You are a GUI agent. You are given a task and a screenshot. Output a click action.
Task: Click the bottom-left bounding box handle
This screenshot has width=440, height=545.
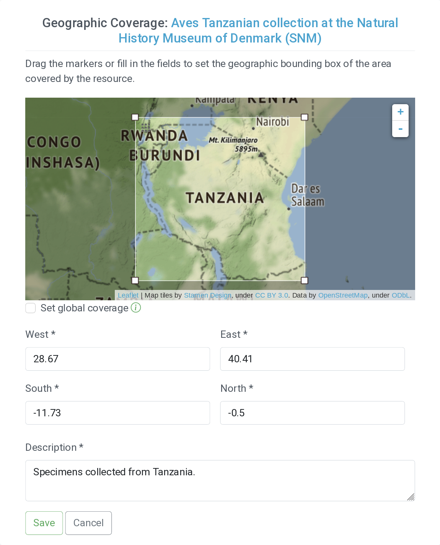pos(135,280)
